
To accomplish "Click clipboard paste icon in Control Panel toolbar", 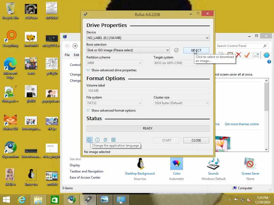I will pyautogui.click(x=230, y=53).
